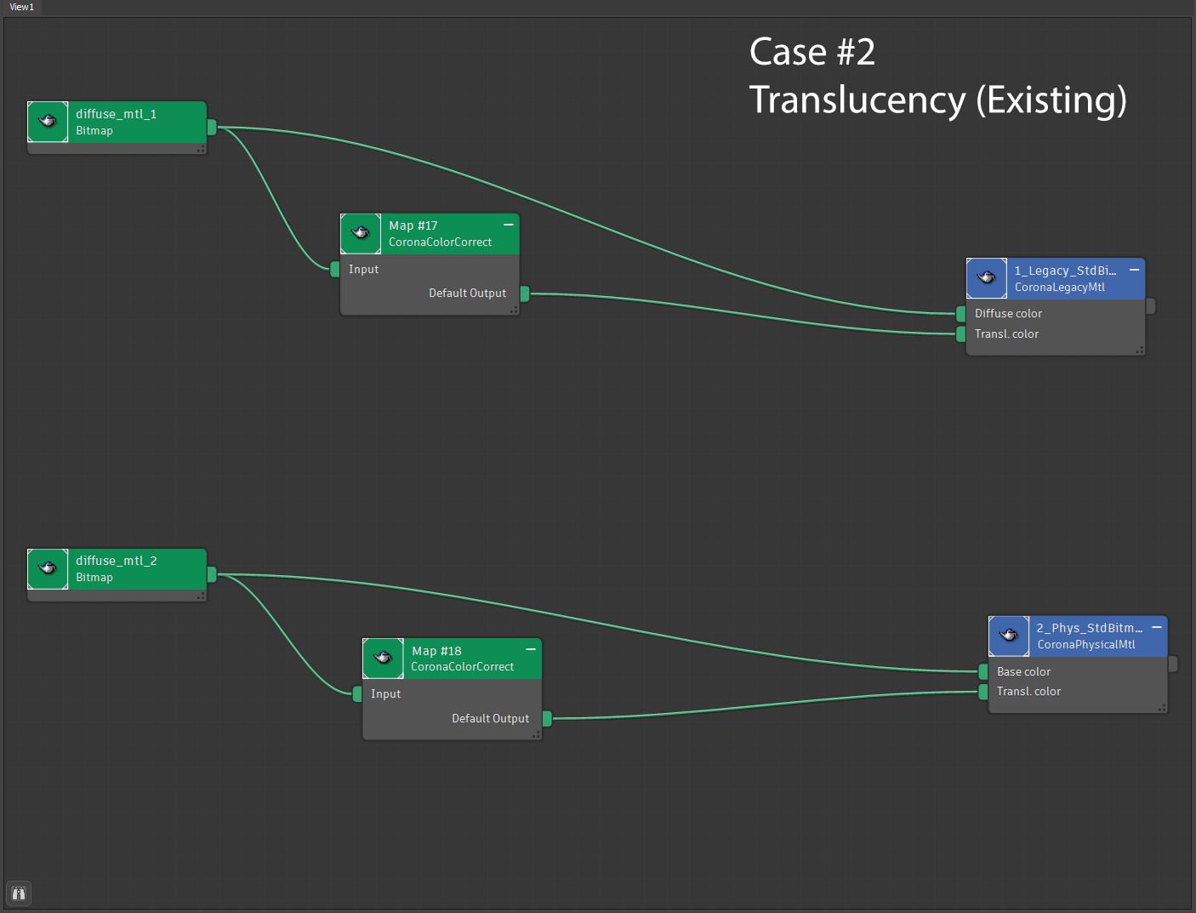
Task: Collapse the 1_Legacy_StdBi CoronaLegacyMtl node
Action: tap(1134, 270)
